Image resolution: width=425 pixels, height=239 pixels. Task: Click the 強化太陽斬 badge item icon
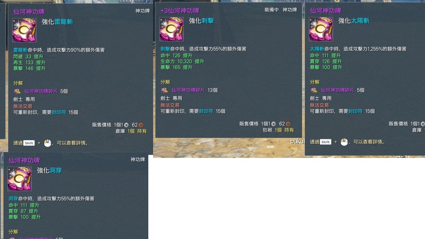point(321,29)
